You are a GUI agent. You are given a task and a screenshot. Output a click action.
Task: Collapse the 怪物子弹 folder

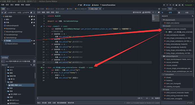click(x=6, y=76)
